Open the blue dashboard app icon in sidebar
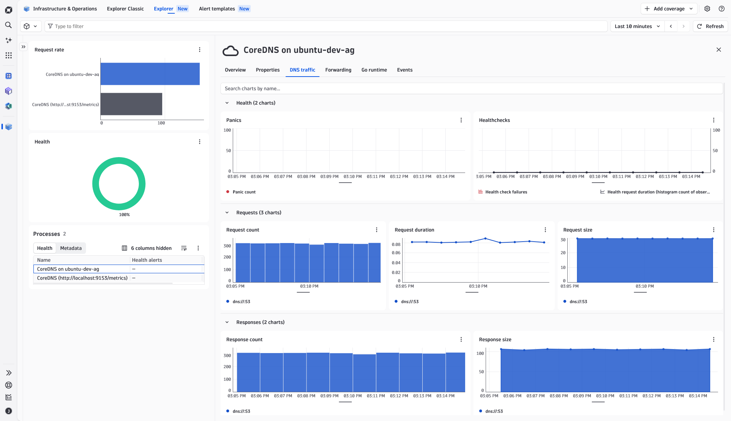 coord(9,76)
